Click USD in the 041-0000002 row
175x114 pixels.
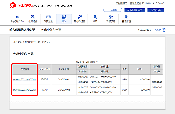pos(125,90)
